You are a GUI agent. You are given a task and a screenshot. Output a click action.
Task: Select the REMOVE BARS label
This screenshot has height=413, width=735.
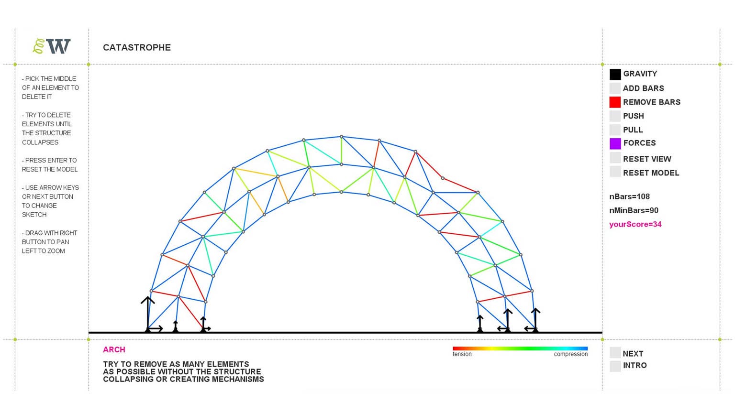pyautogui.click(x=651, y=102)
